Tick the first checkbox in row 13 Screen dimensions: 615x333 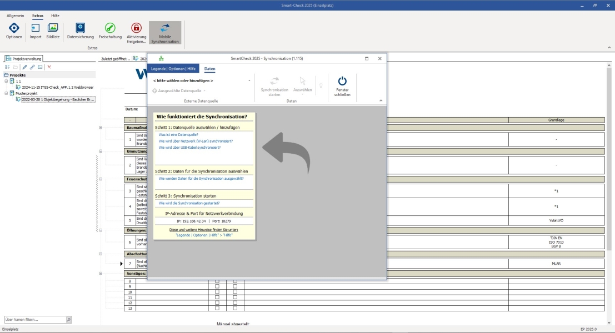coord(217,309)
